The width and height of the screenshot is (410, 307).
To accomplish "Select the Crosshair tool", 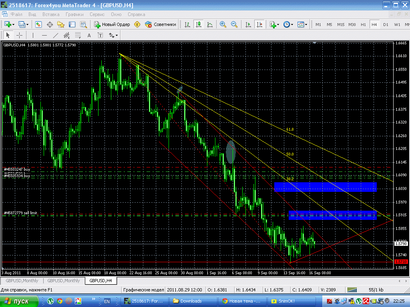I will click(x=19, y=35).
